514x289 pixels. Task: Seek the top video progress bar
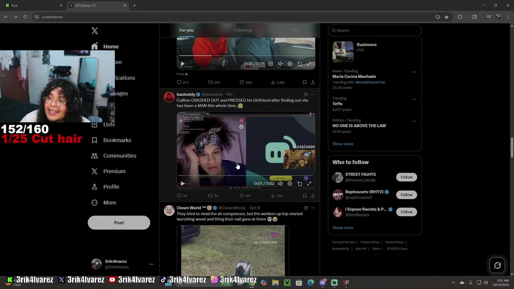pyautogui.click(x=246, y=56)
